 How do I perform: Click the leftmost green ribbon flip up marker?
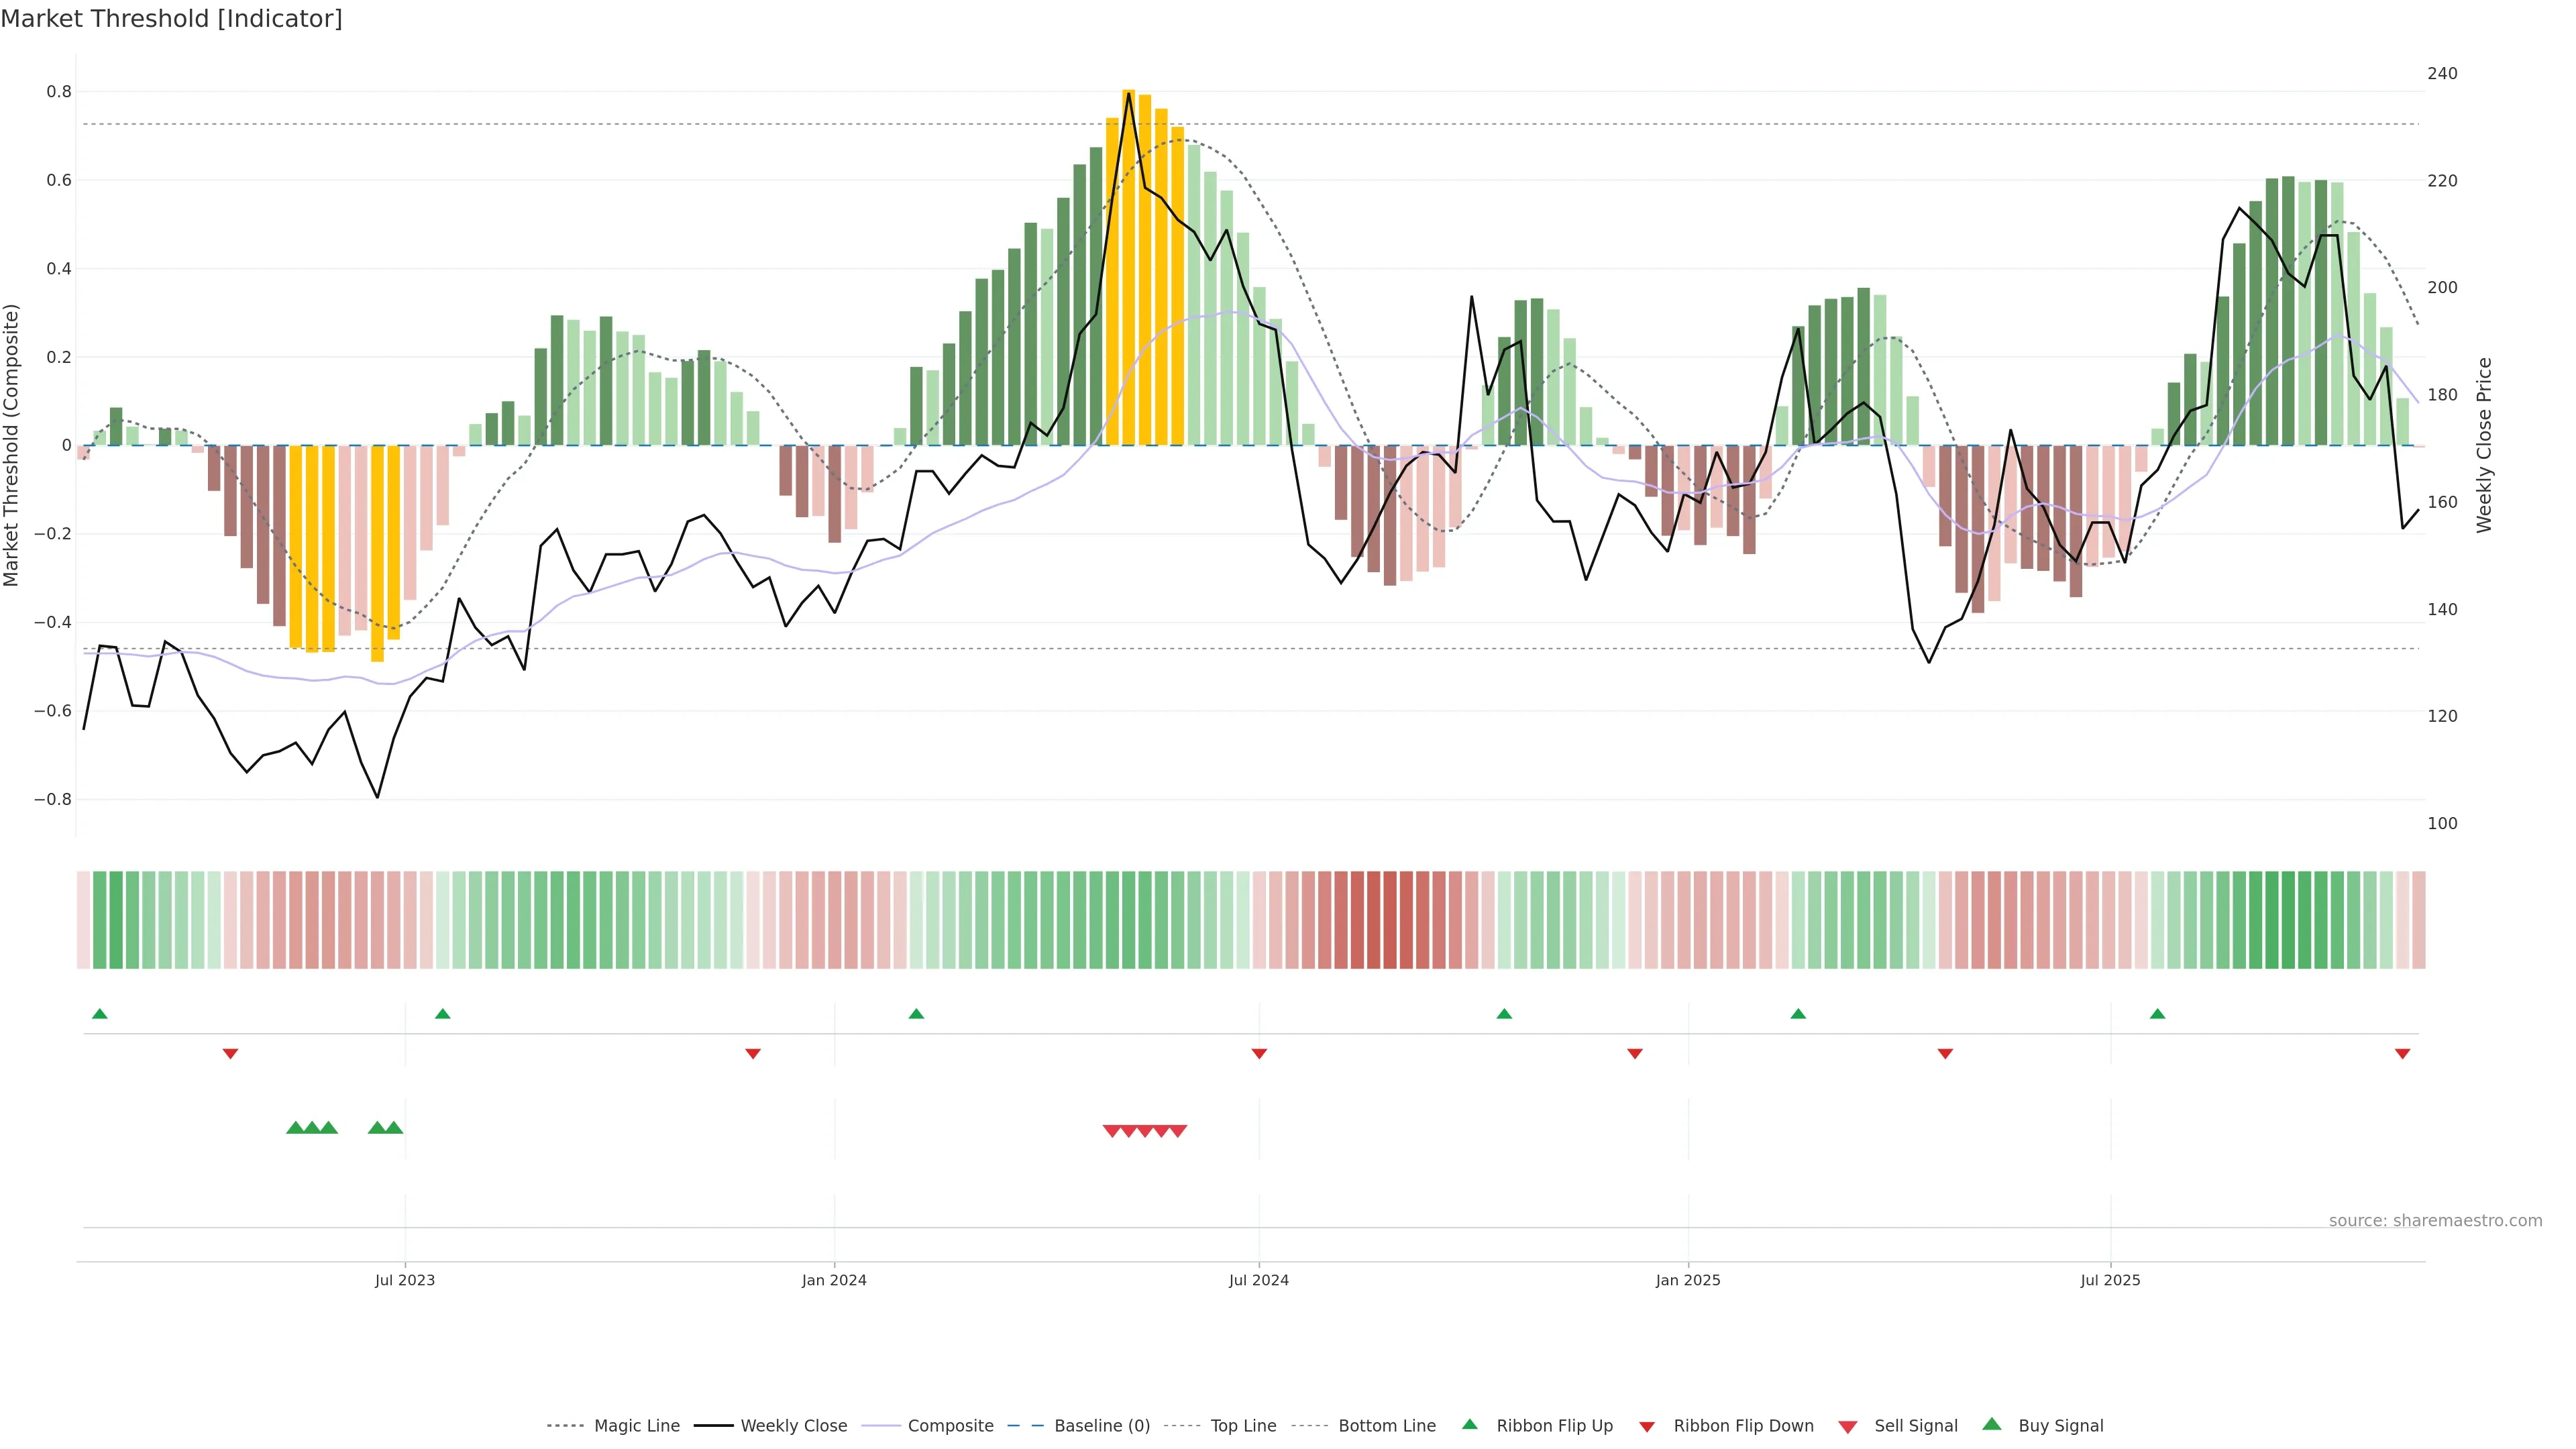(99, 1014)
